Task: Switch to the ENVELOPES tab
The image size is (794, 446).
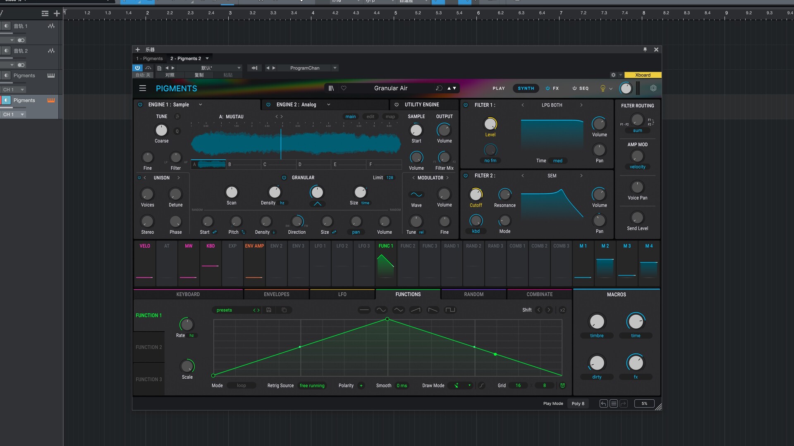Action: pyautogui.click(x=277, y=294)
